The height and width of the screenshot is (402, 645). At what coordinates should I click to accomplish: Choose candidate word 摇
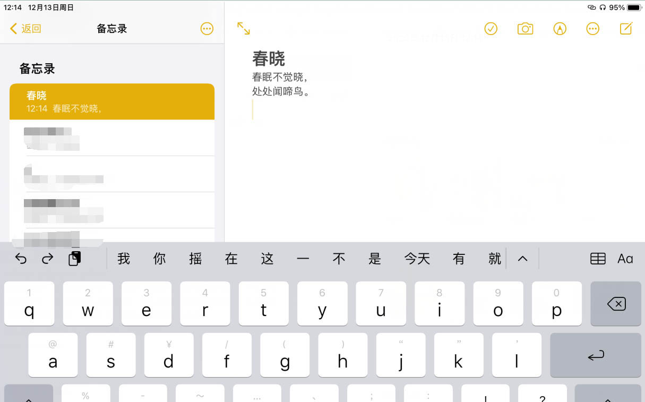click(195, 259)
